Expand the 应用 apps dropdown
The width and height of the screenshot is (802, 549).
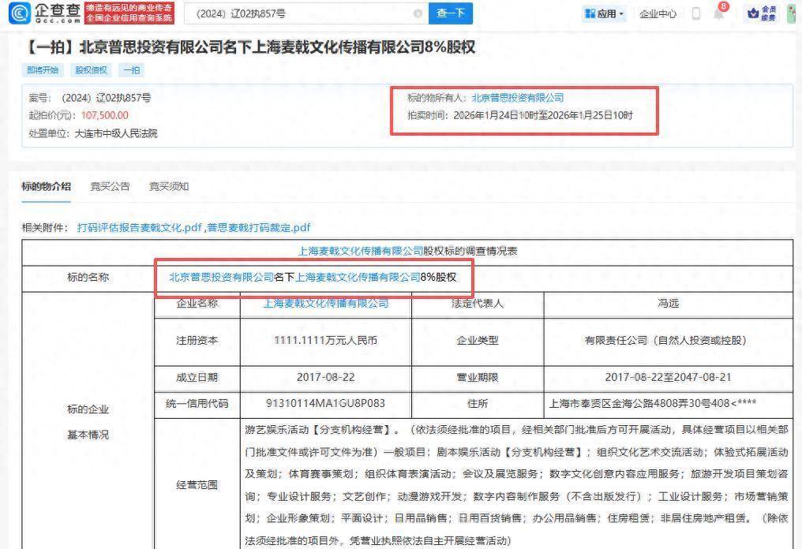click(604, 13)
